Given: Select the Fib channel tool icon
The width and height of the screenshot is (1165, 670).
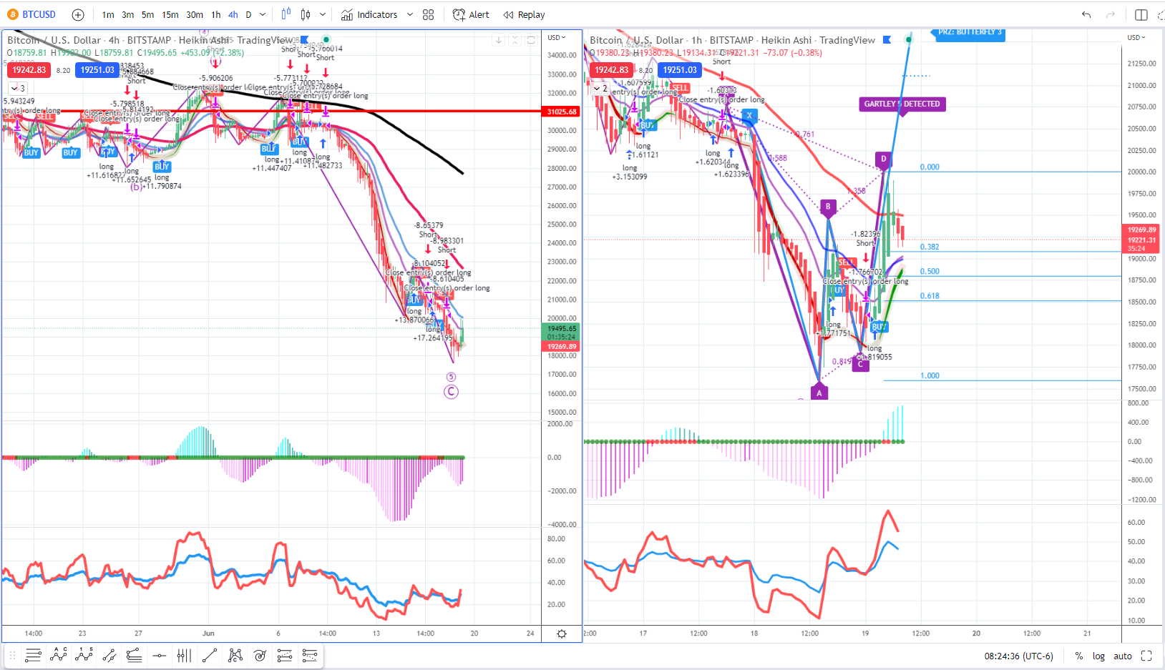Looking at the screenshot, I should click(134, 656).
